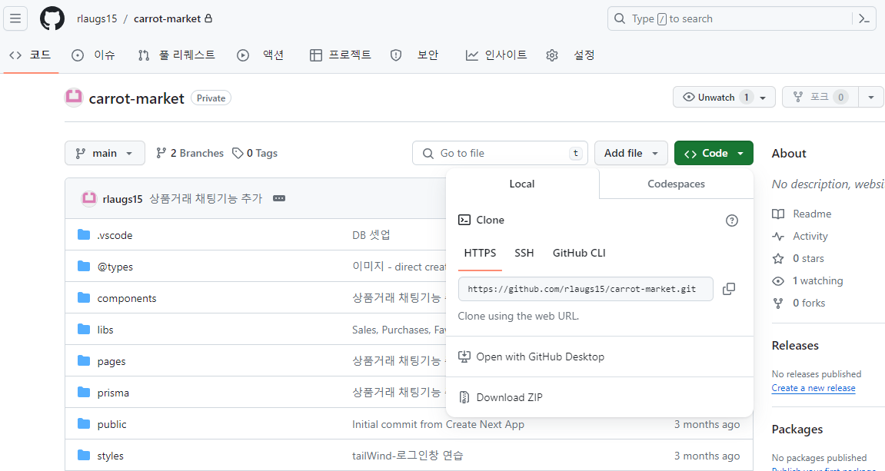Click the watching eye icon in About
This screenshot has height=471, width=885.
point(778,281)
